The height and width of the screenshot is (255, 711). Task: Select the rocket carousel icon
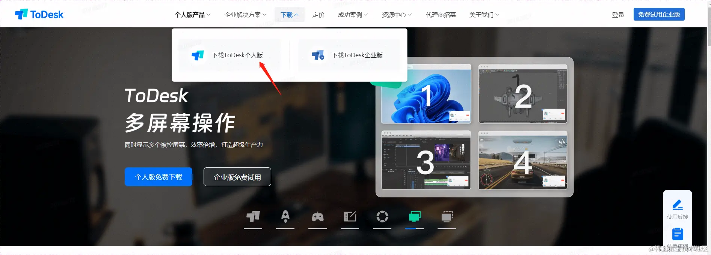(x=285, y=216)
